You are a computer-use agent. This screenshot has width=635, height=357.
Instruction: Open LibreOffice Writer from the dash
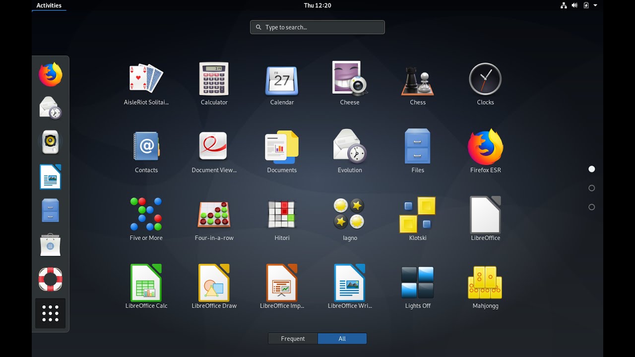[x=51, y=177]
